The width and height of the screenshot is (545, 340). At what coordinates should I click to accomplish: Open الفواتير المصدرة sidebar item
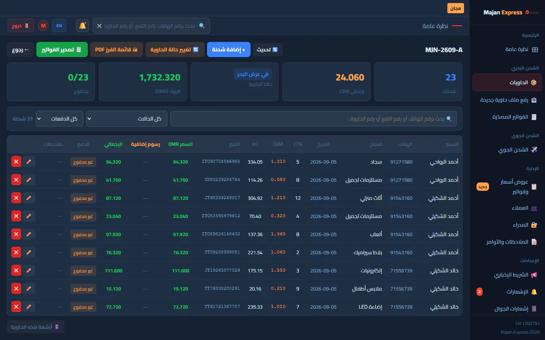click(x=507, y=117)
